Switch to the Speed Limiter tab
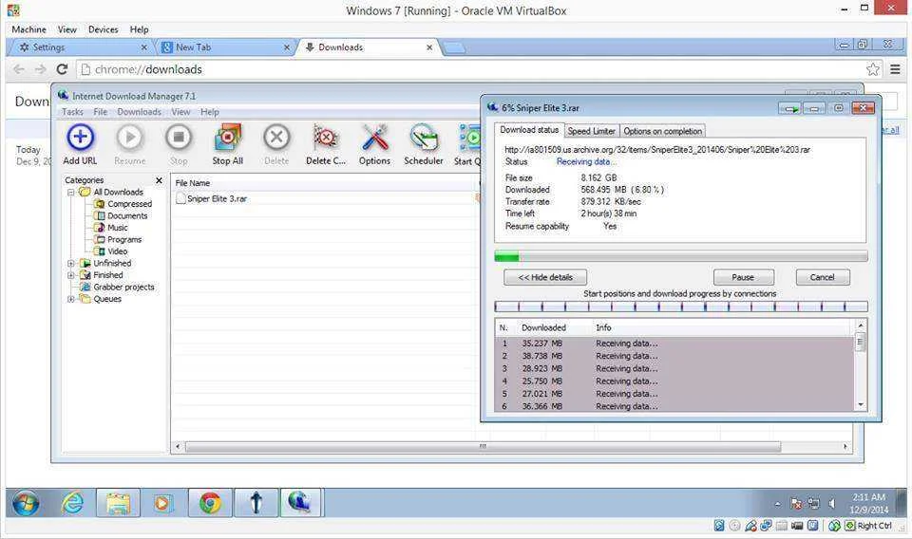This screenshot has width=912, height=539. [x=591, y=131]
